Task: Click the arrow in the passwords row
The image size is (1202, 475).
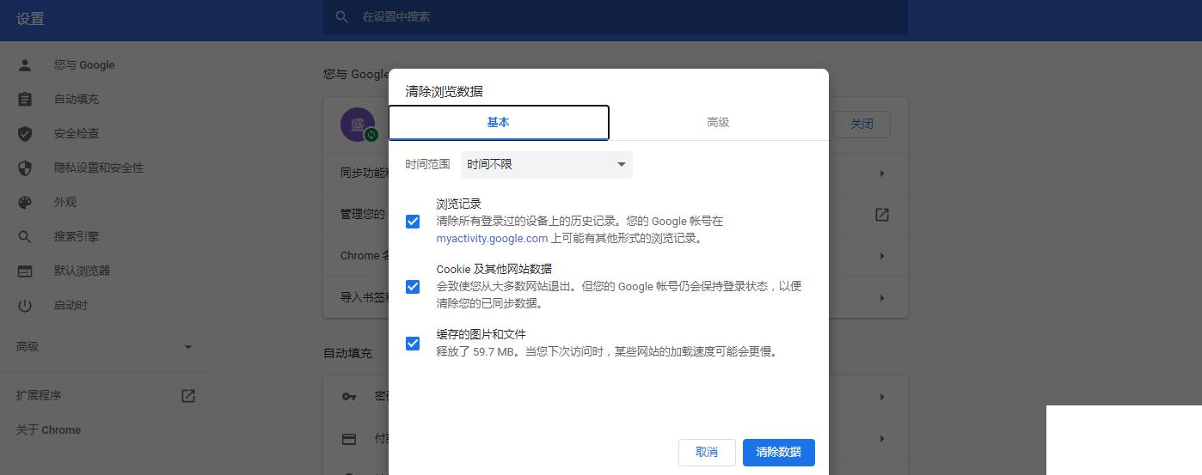Action: click(x=882, y=397)
